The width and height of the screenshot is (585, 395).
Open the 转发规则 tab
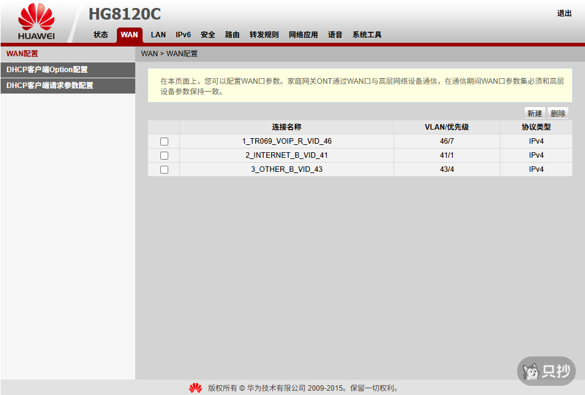pyautogui.click(x=264, y=35)
